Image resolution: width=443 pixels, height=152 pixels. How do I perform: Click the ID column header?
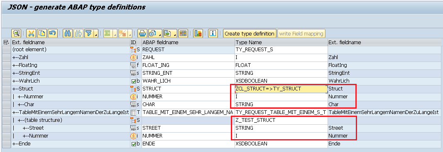pos(133,43)
